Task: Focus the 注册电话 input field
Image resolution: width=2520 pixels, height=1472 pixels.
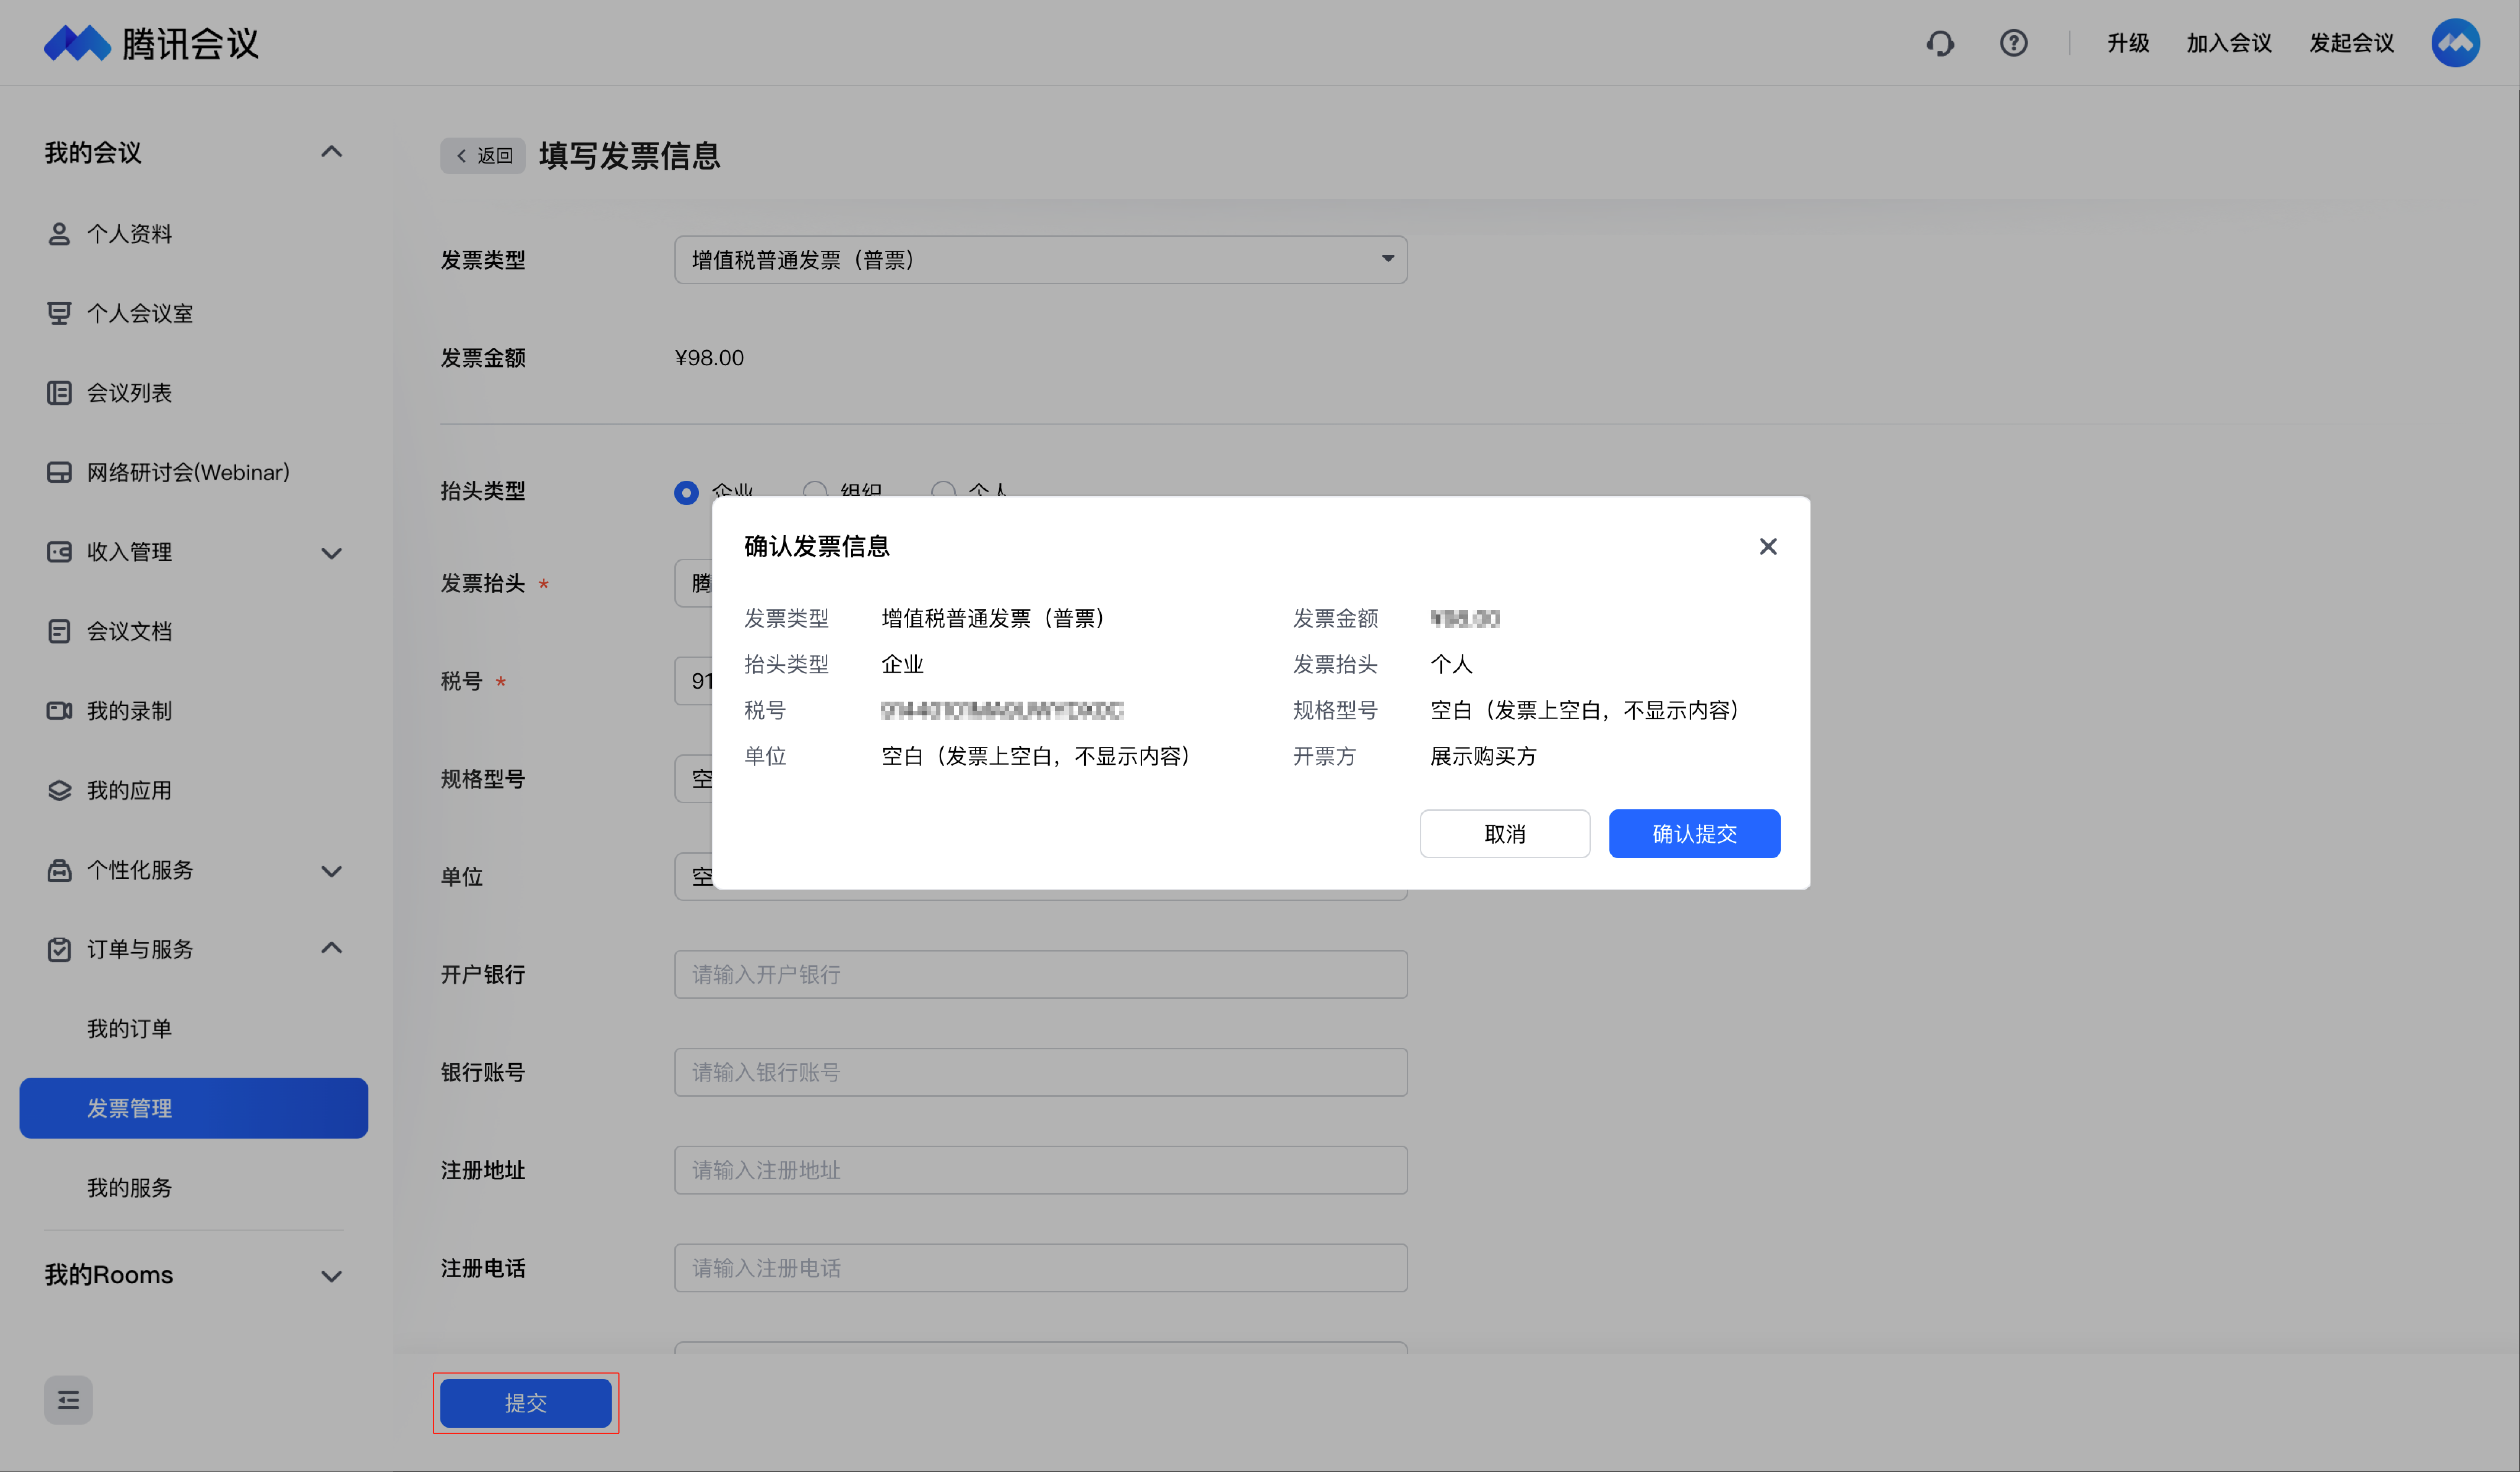Action: [x=1040, y=1268]
